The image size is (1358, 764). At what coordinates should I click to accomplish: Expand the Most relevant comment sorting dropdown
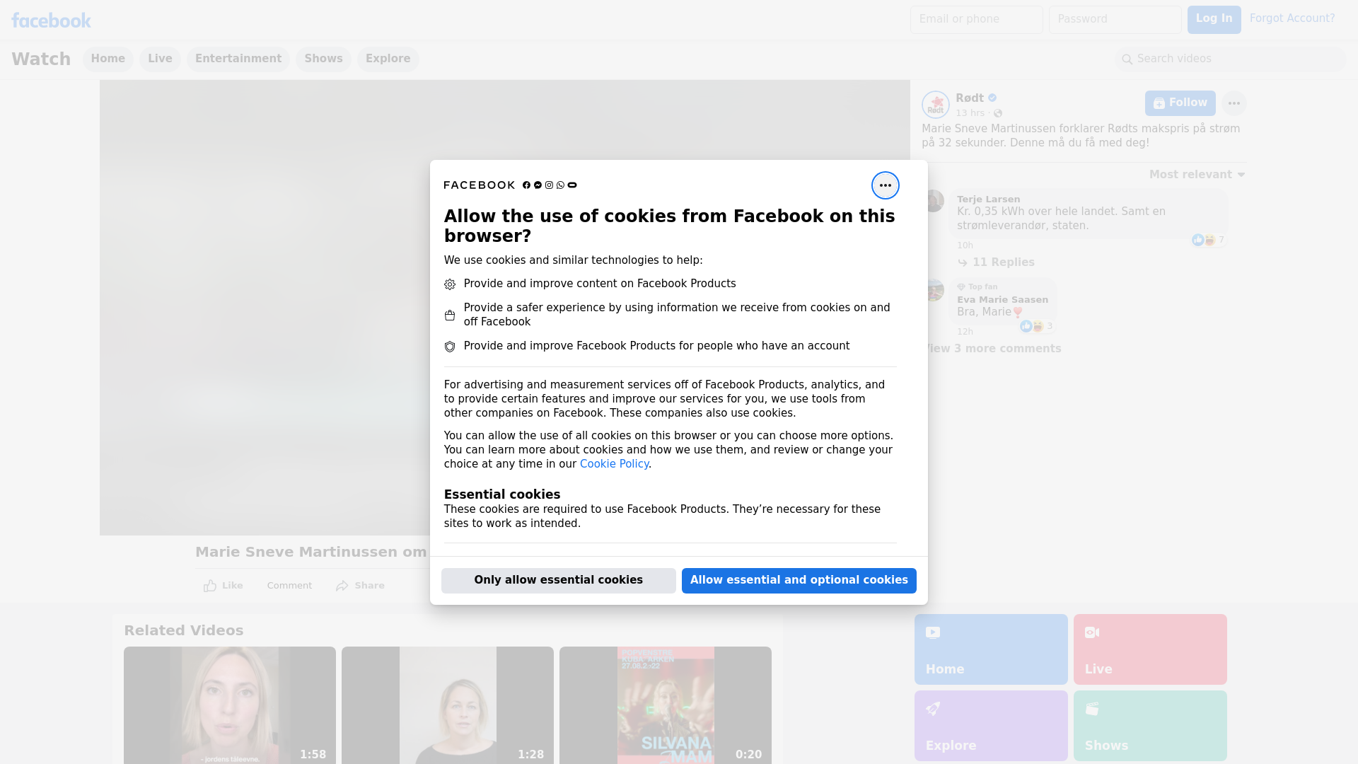pyautogui.click(x=1196, y=175)
